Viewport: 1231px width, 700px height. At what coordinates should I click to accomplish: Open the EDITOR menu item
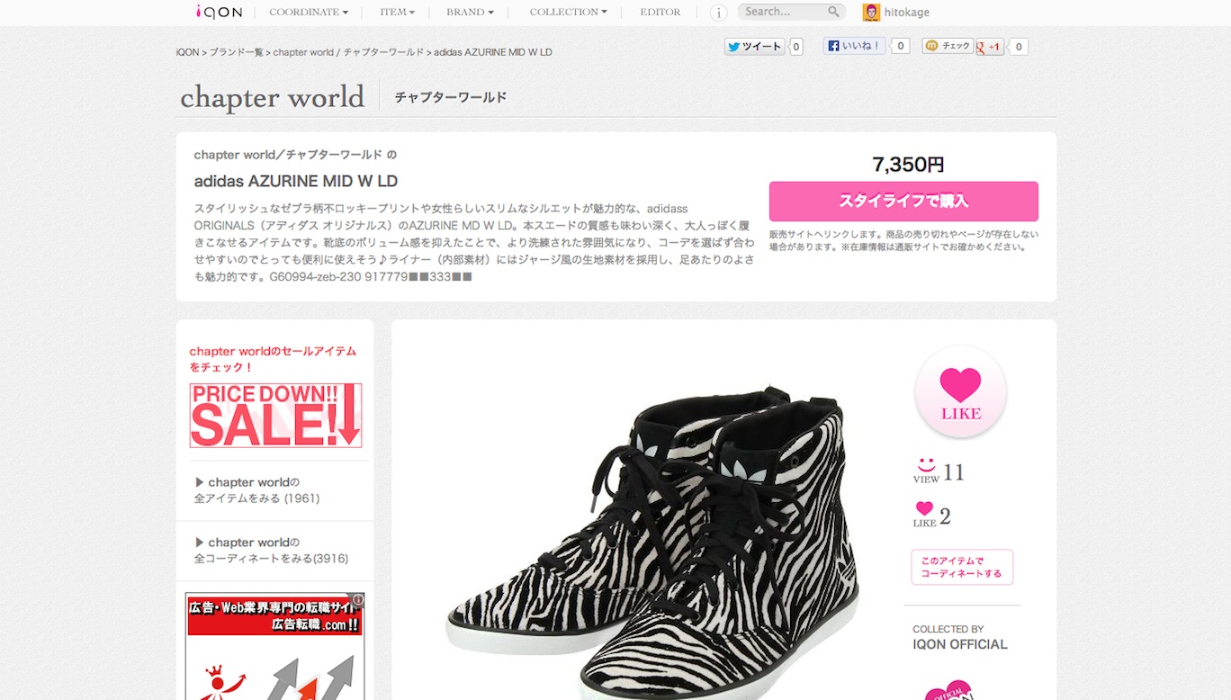(660, 12)
